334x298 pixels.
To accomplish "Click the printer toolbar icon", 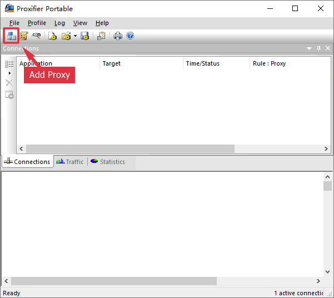I will (118, 36).
